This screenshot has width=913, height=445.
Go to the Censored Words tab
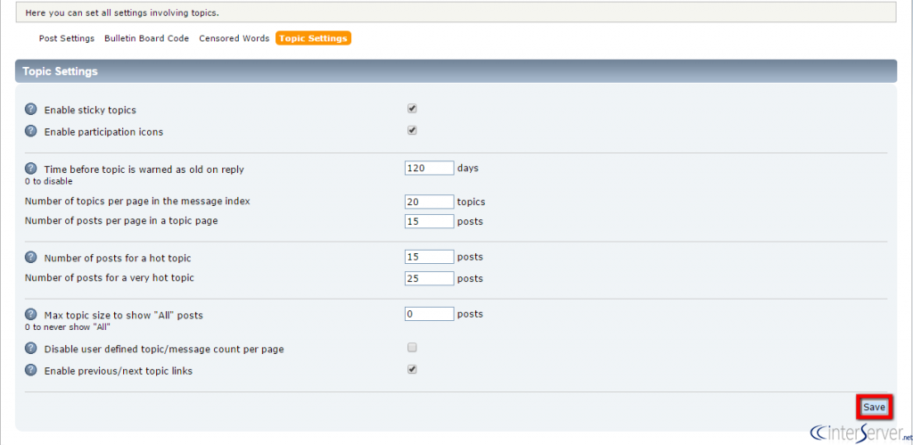[234, 38]
